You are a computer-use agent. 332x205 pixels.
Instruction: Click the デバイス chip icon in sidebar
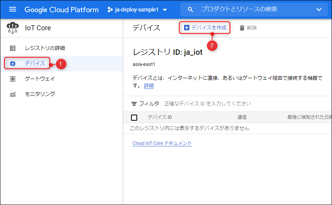pyautogui.click(x=13, y=63)
